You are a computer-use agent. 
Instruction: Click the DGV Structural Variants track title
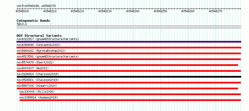[x=39, y=36]
